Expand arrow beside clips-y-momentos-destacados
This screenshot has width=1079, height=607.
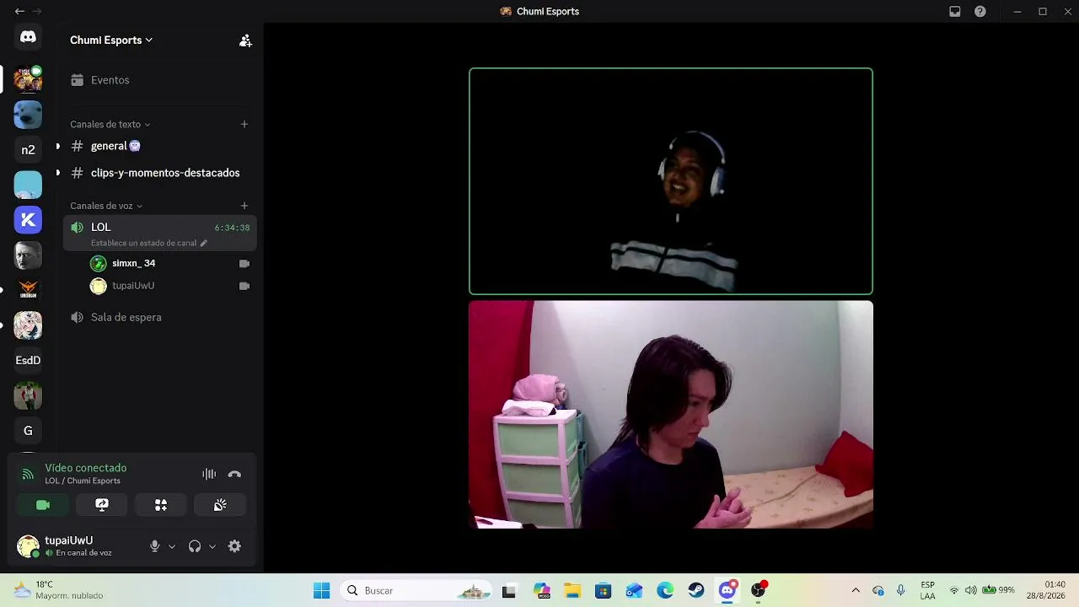point(57,173)
